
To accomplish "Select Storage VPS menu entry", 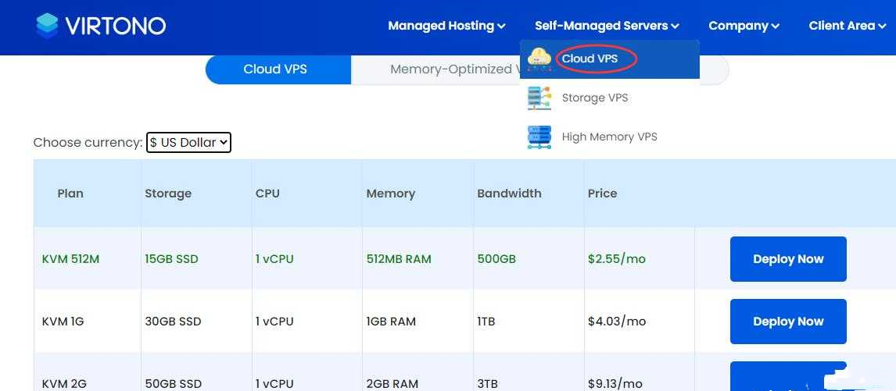I will [x=610, y=98].
